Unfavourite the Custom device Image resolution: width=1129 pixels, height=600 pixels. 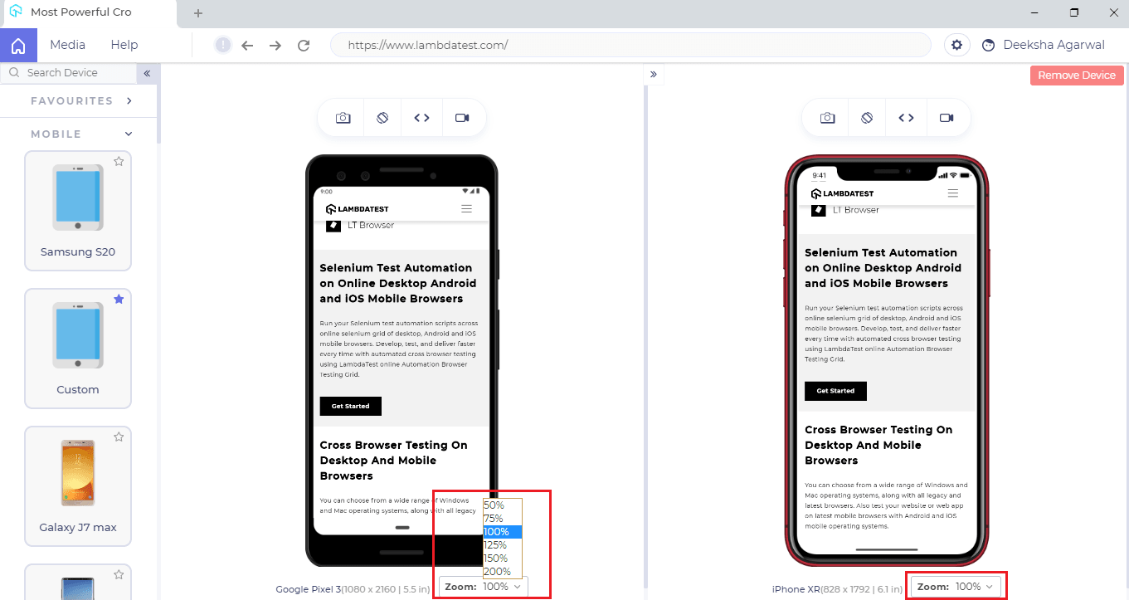(119, 299)
